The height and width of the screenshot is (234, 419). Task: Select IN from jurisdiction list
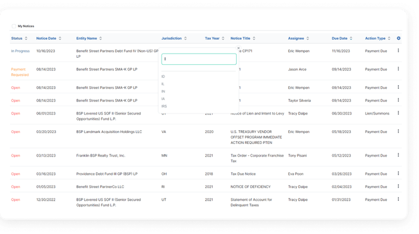163,92
